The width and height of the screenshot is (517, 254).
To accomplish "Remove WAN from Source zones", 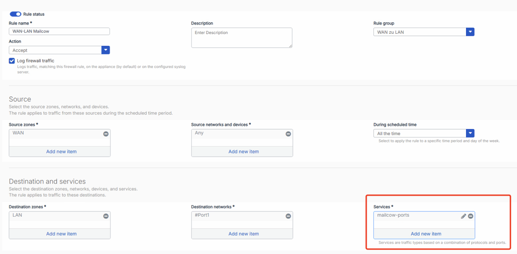I will coord(106,134).
